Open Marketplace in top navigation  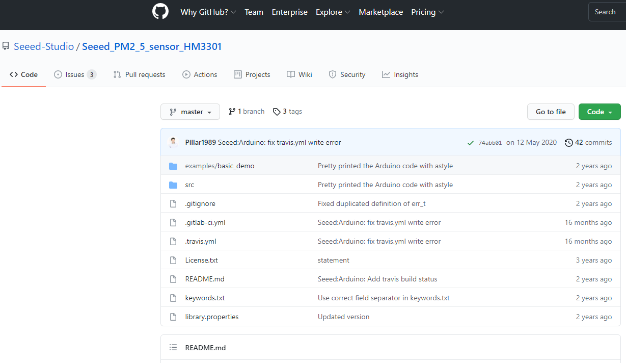tap(380, 12)
